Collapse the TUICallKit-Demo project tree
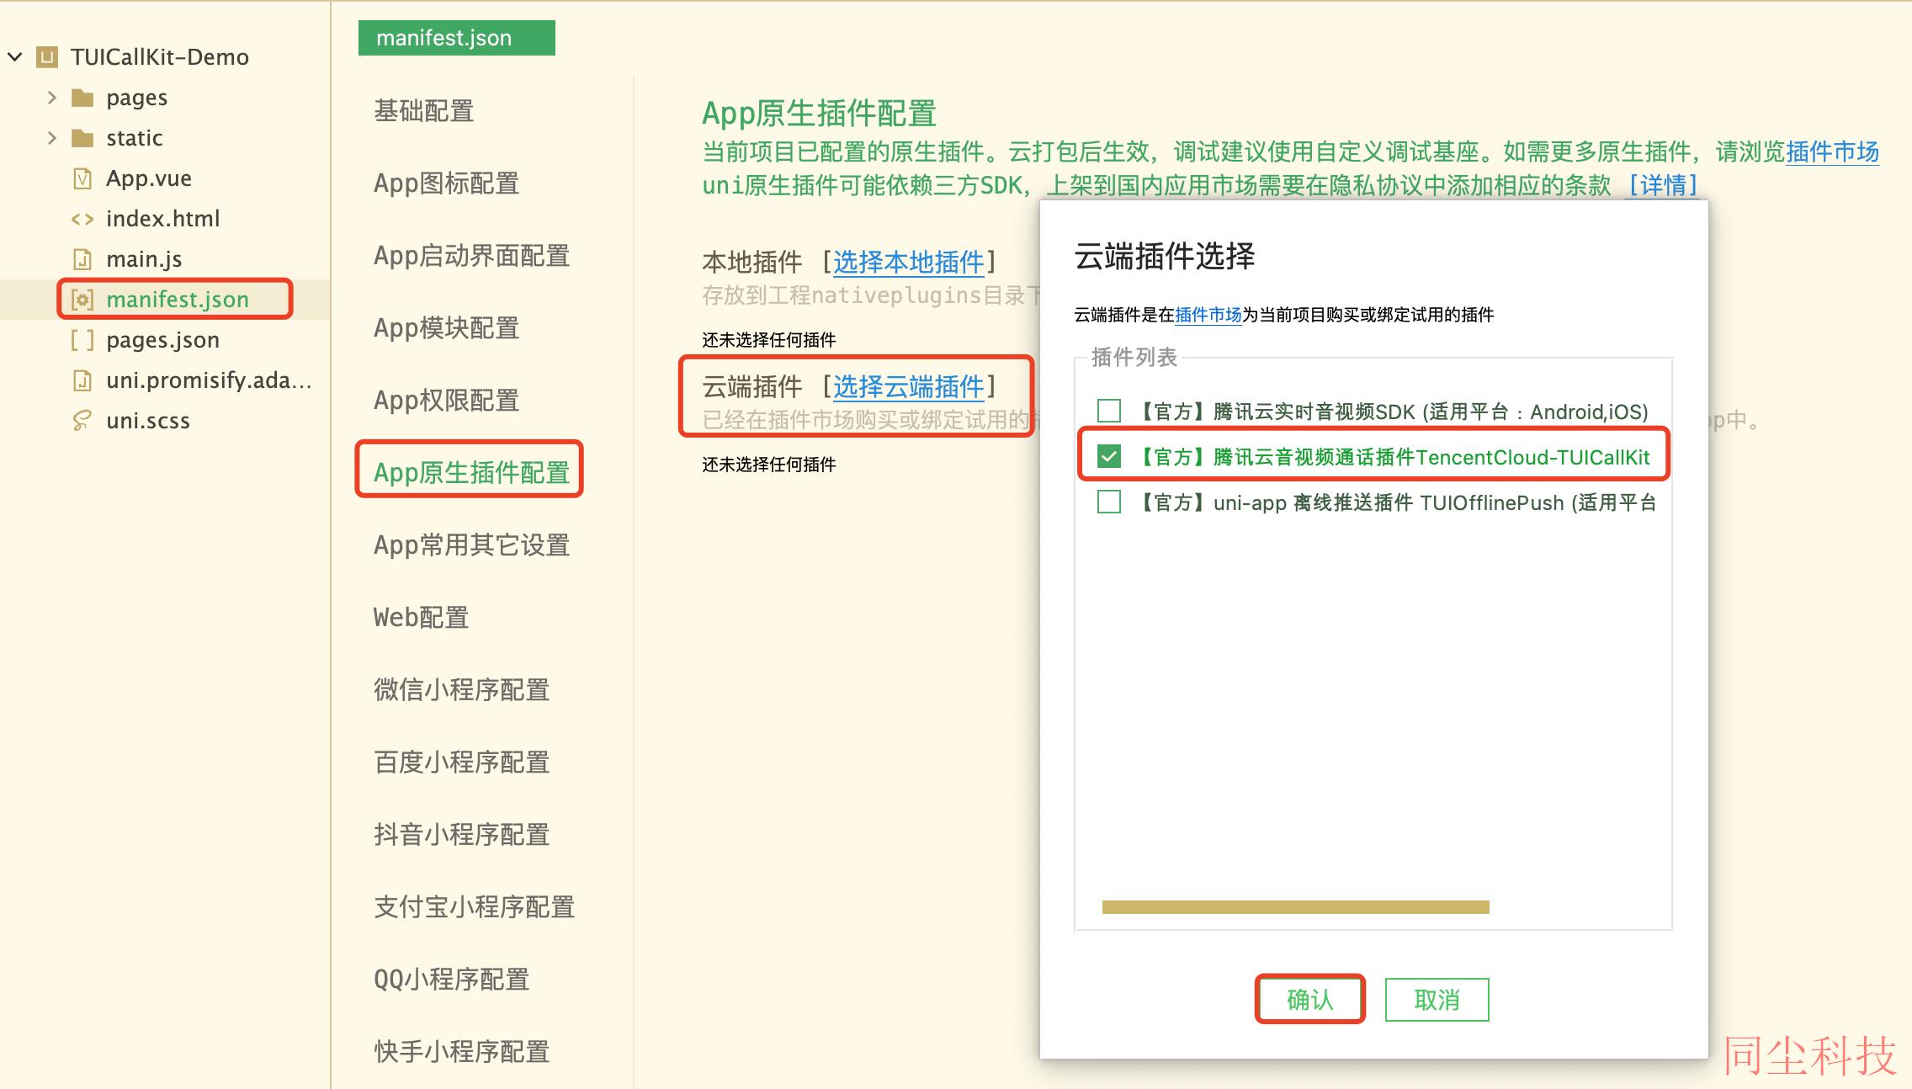This screenshot has width=1912, height=1089. [x=14, y=57]
